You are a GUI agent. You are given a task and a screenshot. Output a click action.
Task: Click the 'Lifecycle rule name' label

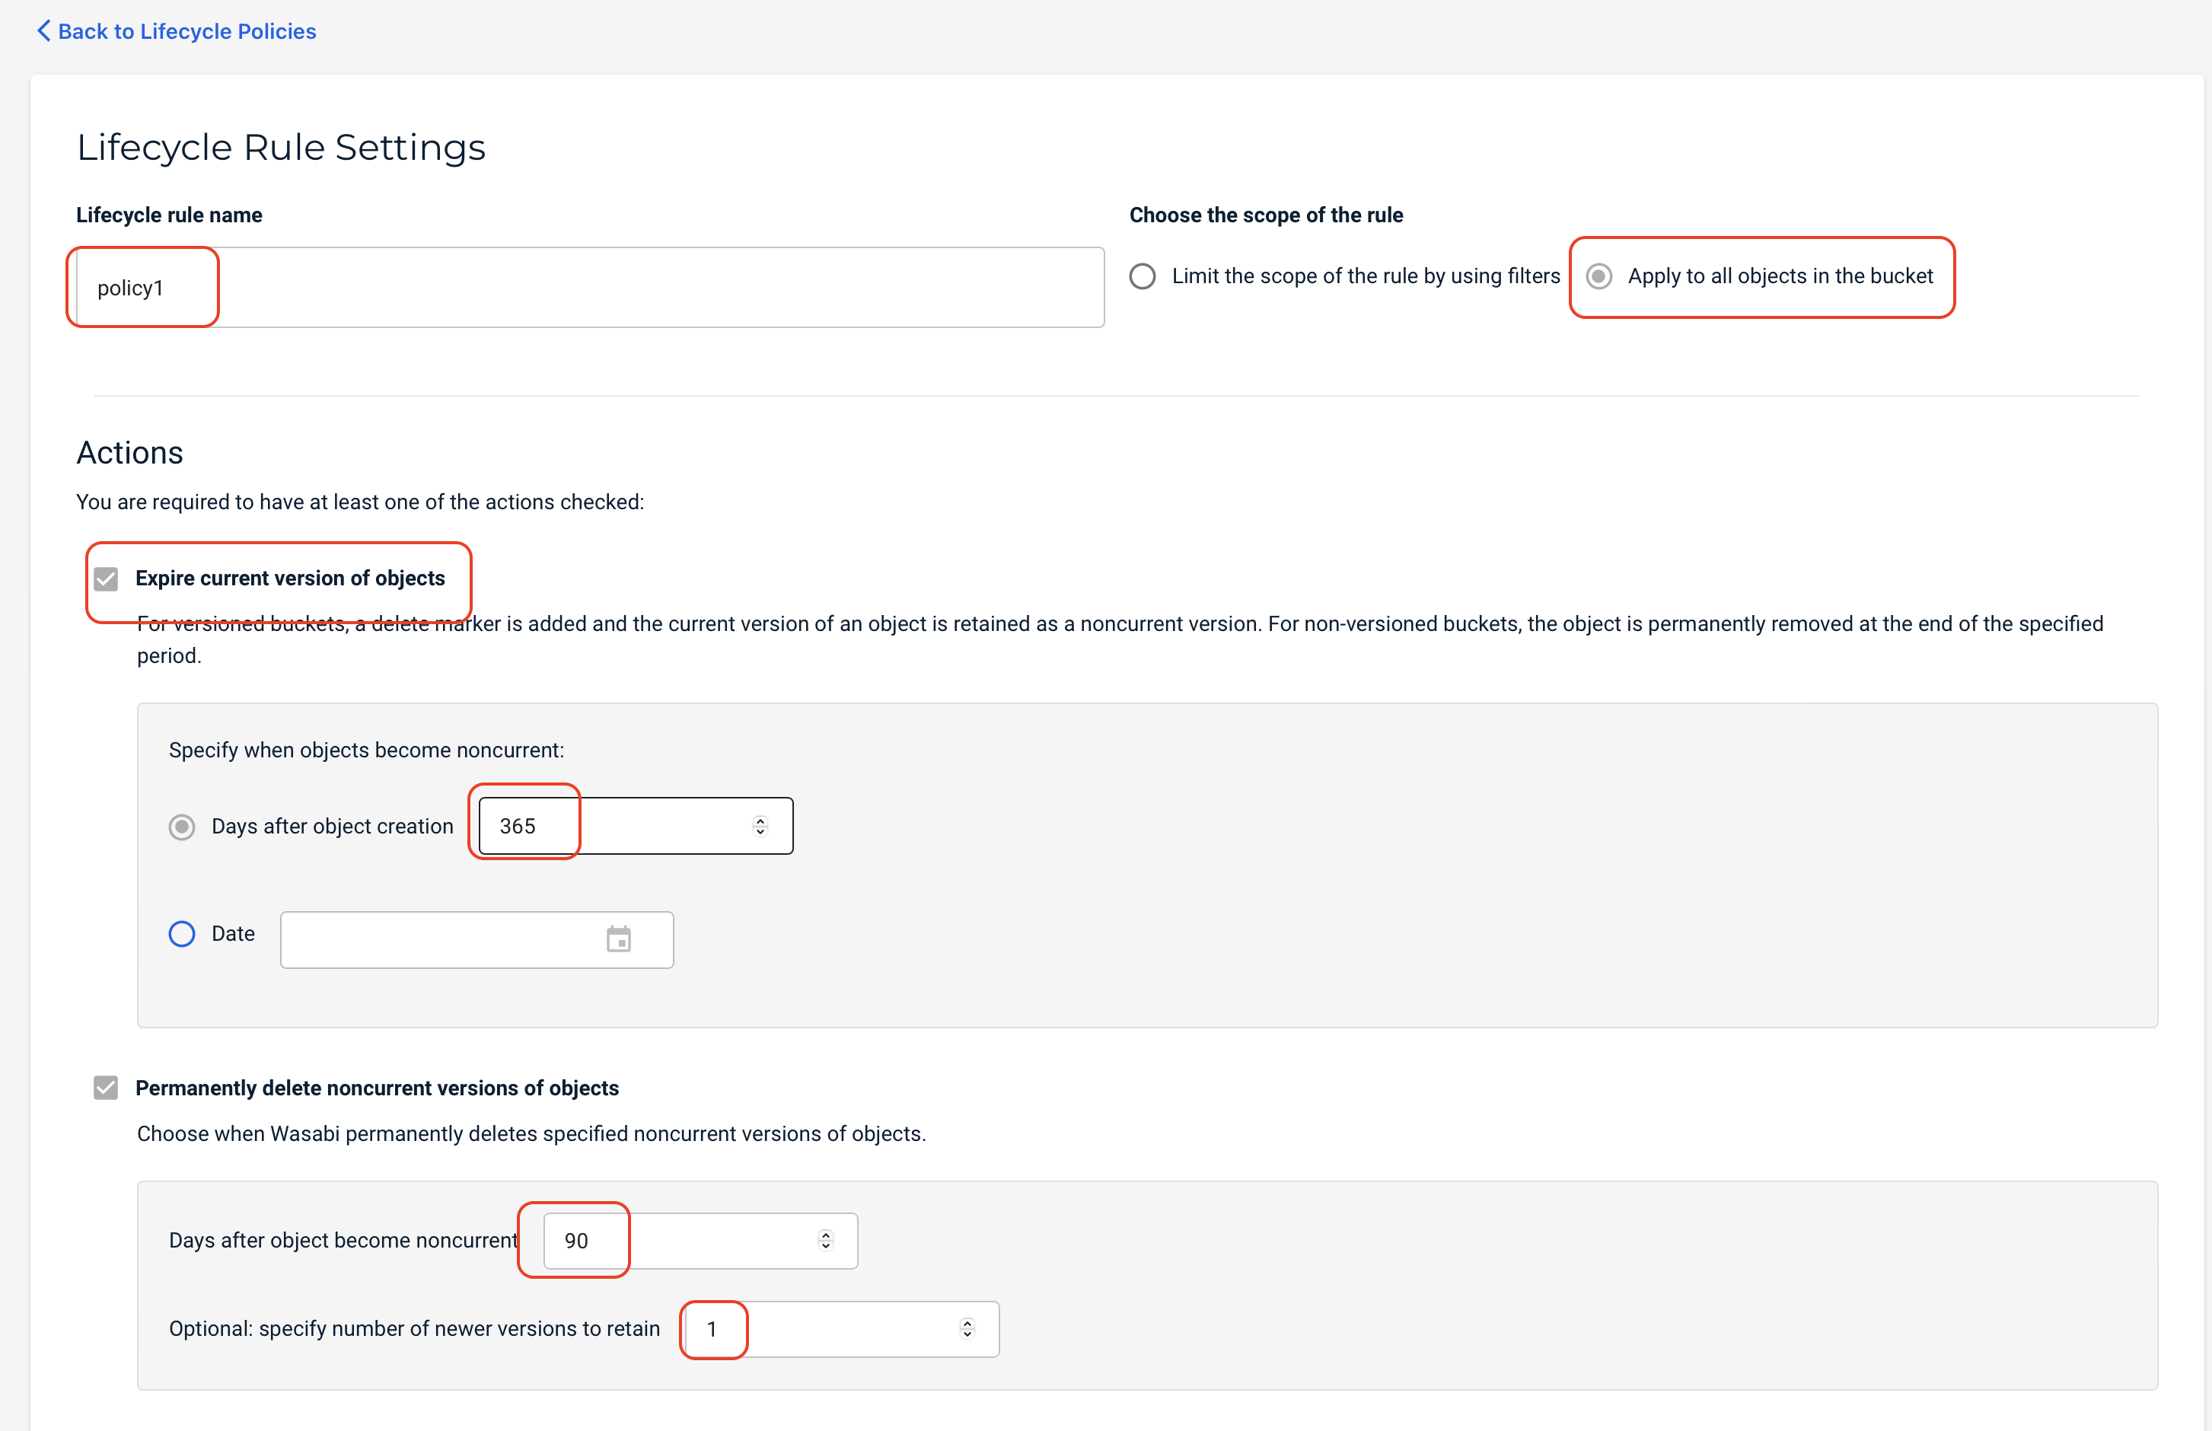(x=169, y=215)
